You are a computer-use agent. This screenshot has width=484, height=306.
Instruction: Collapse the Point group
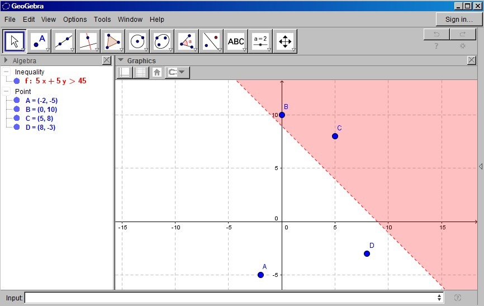[6, 91]
